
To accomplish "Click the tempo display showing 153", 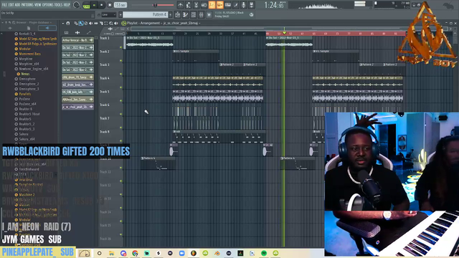I will [x=120, y=5].
